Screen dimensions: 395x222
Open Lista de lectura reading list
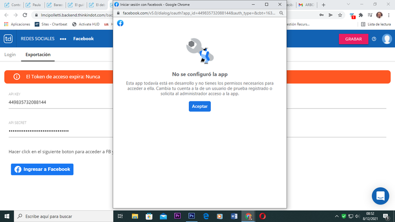click(376, 24)
